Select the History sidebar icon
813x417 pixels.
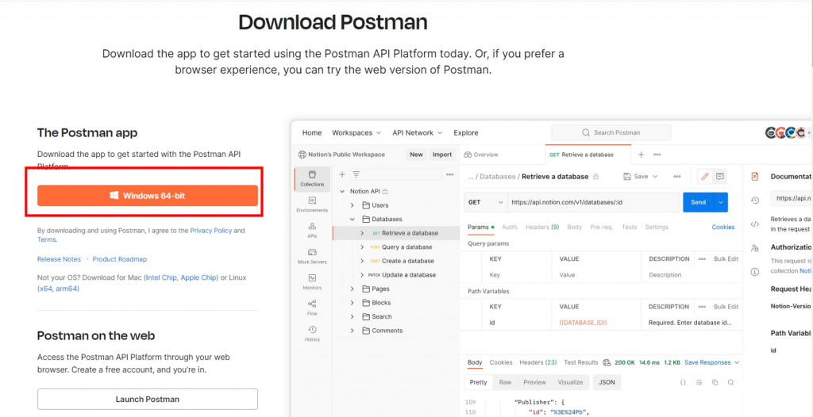pyautogui.click(x=312, y=334)
